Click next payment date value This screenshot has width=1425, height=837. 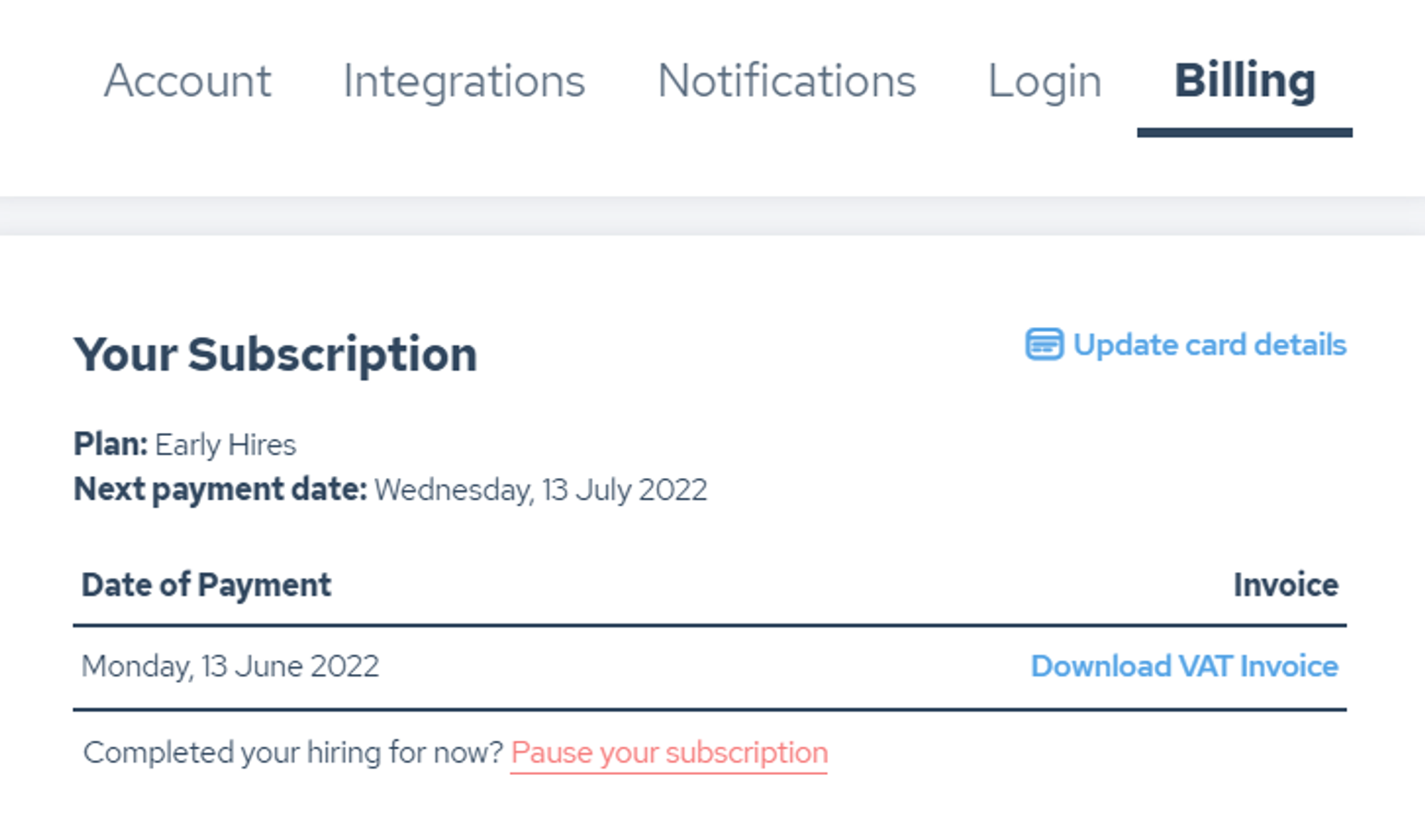[540, 488]
